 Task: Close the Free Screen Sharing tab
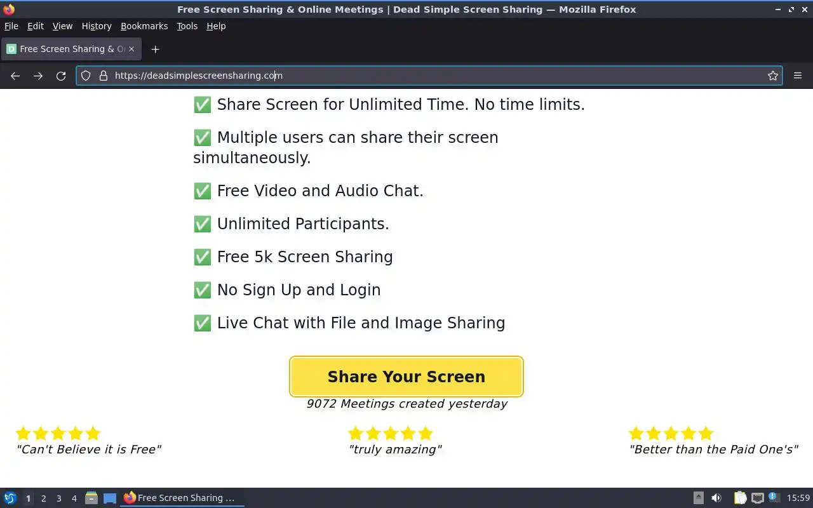131,49
